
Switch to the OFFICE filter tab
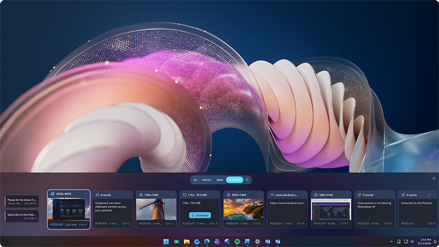tap(207, 180)
